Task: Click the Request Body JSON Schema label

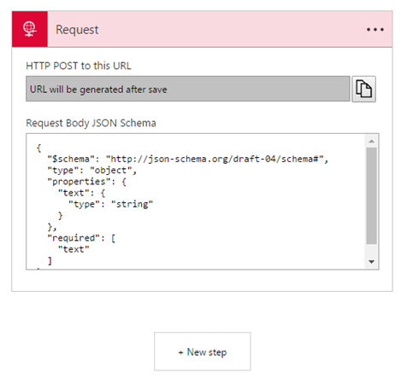Action: tap(91, 123)
